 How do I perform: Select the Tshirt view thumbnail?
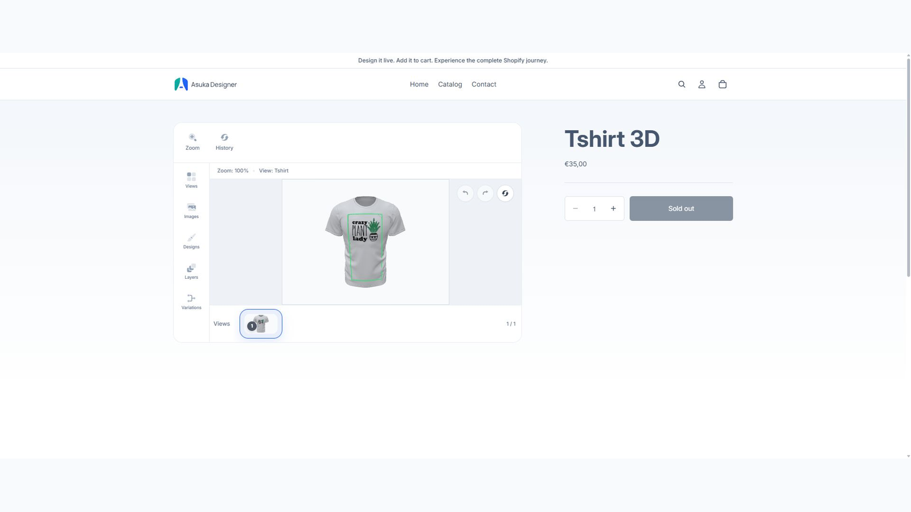tap(261, 324)
